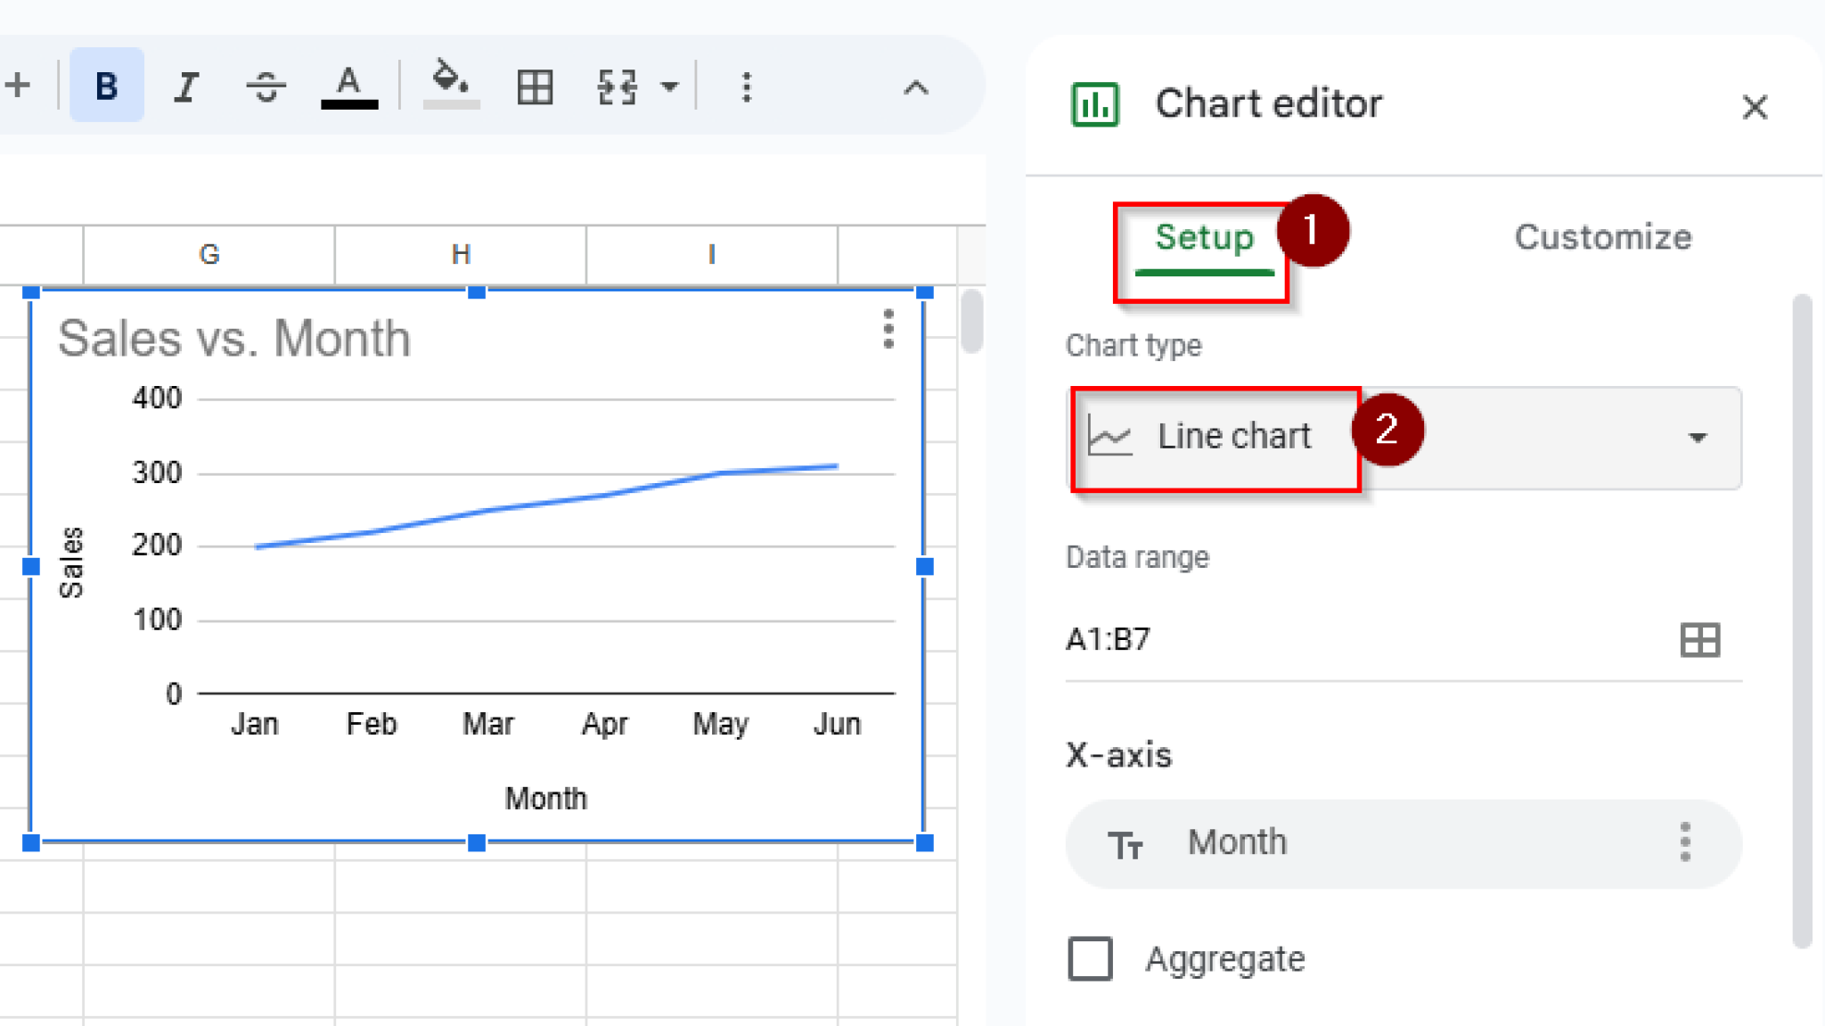Image resolution: width=1825 pixels, height=1026 pixels.
Task: Open the borders tool
Action: (535, 86)
